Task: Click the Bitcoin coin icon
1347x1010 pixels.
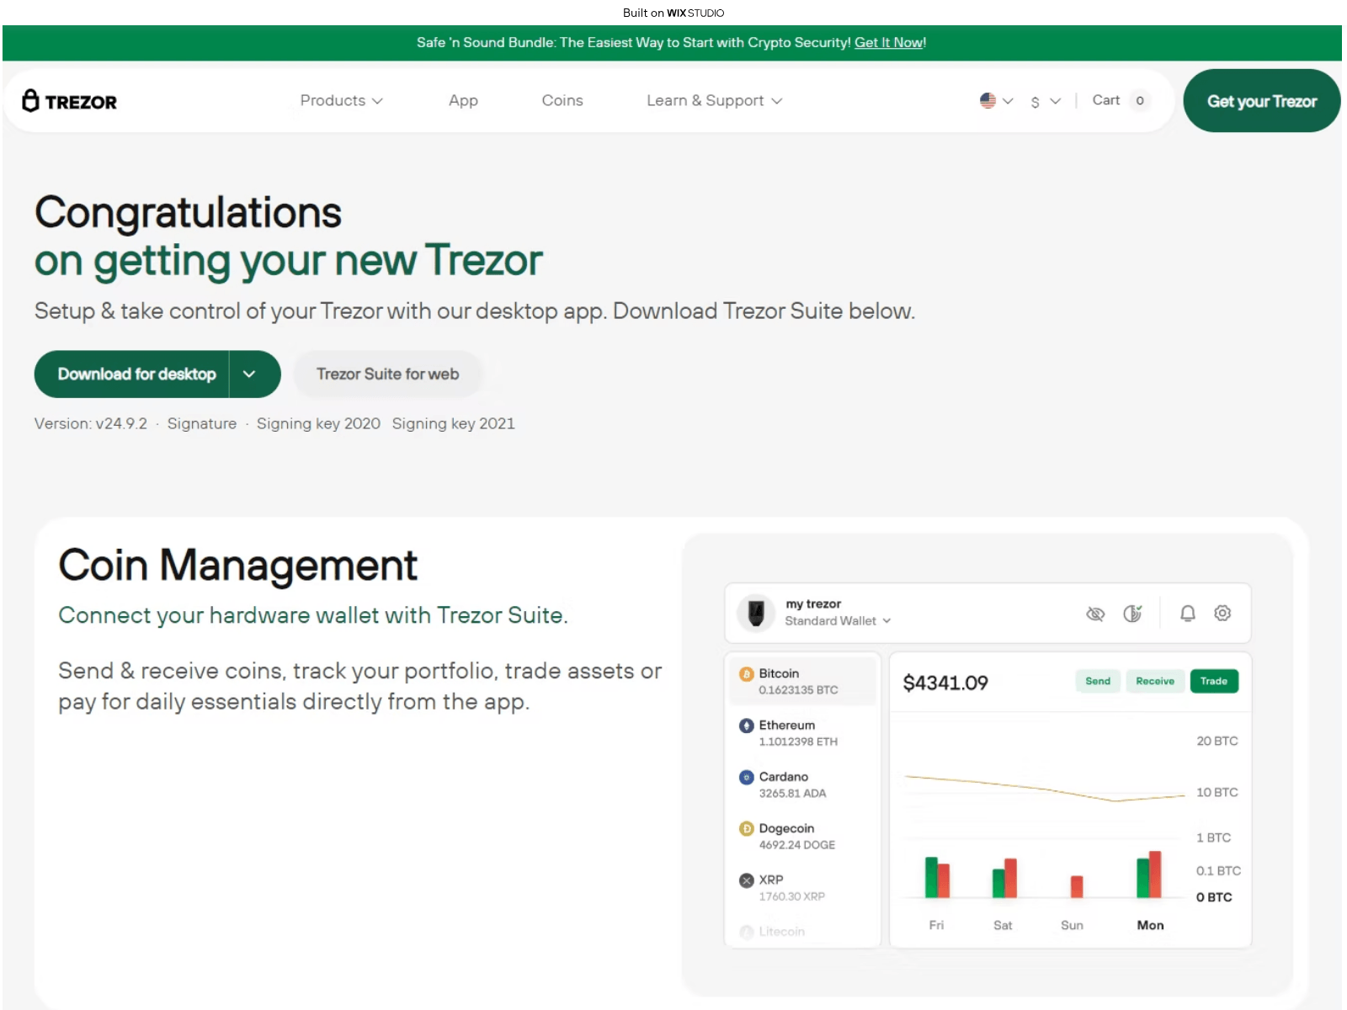Action: [x=746, y=674]
